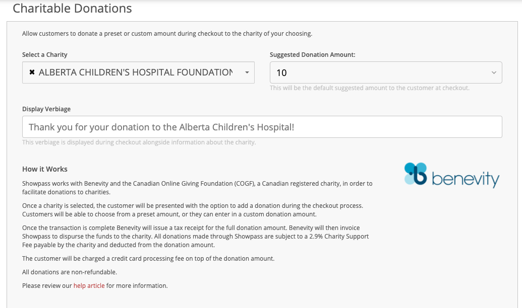Open the help article link
The width and height of the screenshot is (522, 308).
[89, 286]
